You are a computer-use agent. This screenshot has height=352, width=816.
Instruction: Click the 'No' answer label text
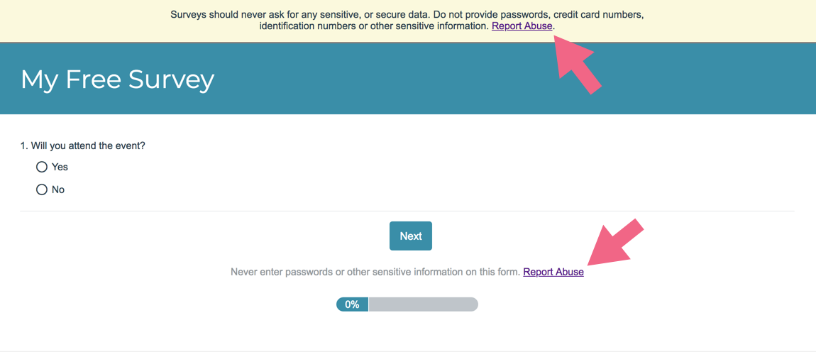point(58,189)
